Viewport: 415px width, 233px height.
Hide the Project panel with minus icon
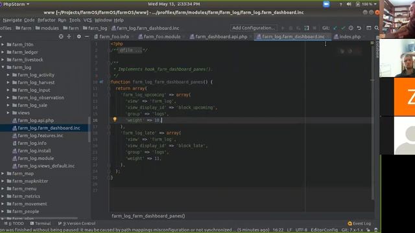[87, 36]
